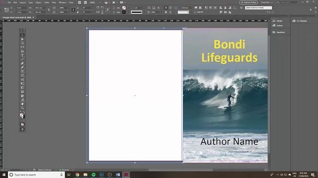This screenshot has width=318, height=178.
Task: Select the Free Transform tool
Action: click(x=22, y=84)
